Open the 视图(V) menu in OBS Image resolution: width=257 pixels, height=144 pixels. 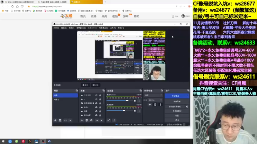[x=71, y=28]
